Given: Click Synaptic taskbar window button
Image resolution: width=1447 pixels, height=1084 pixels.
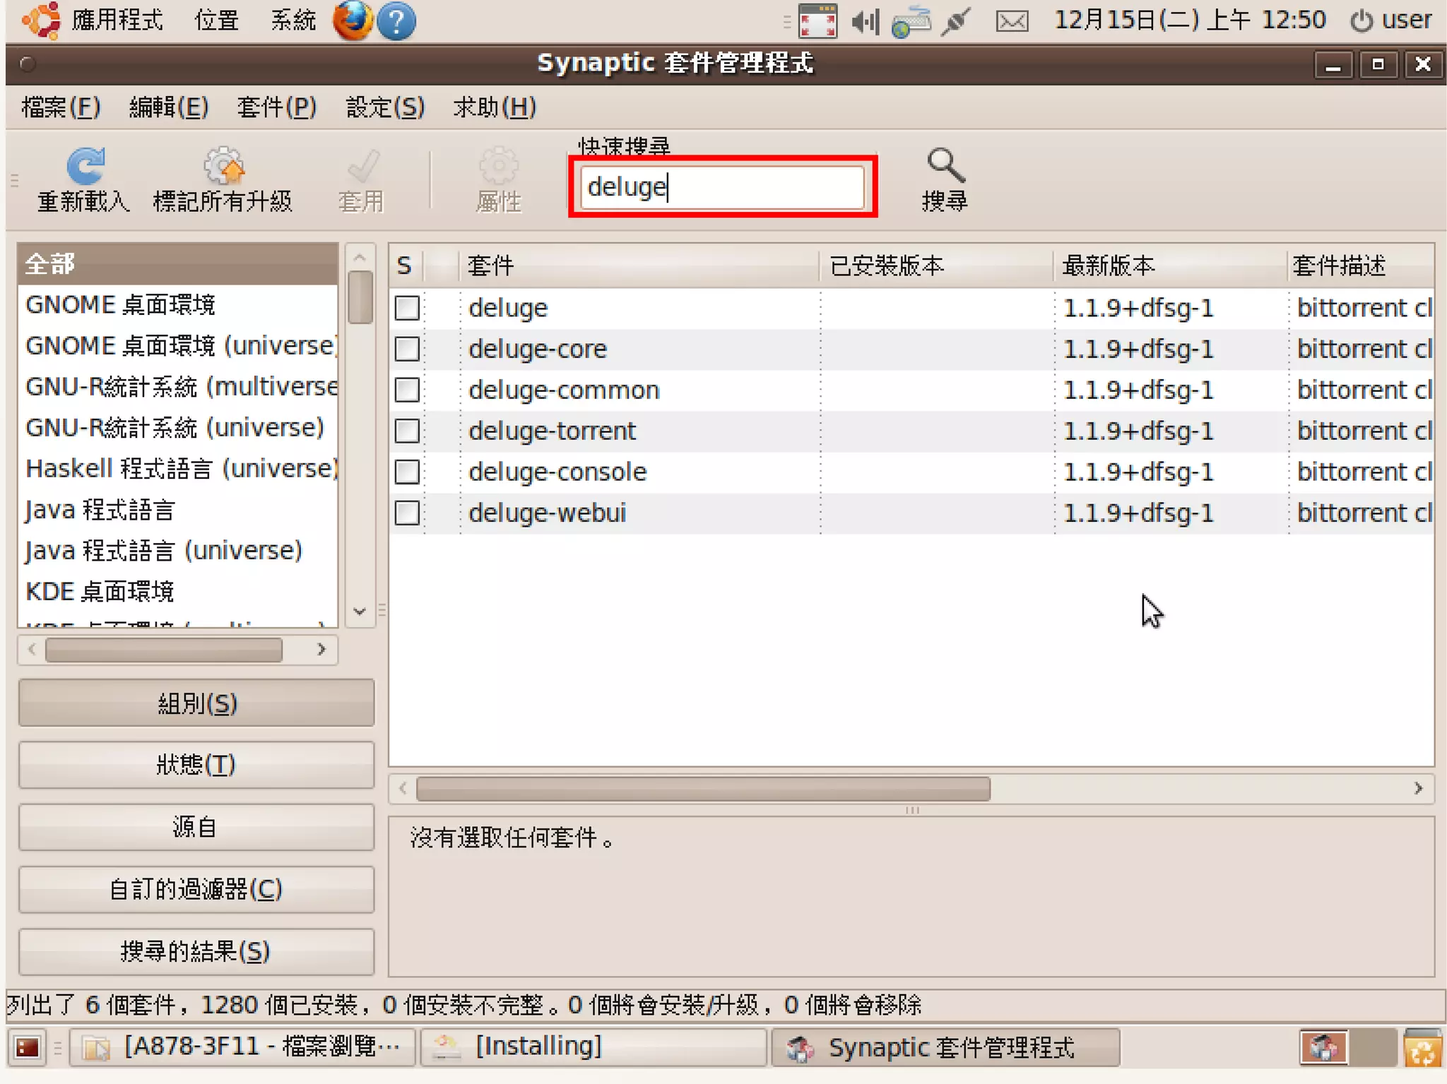Looking at the screenshot, I should pos(946,1047).
